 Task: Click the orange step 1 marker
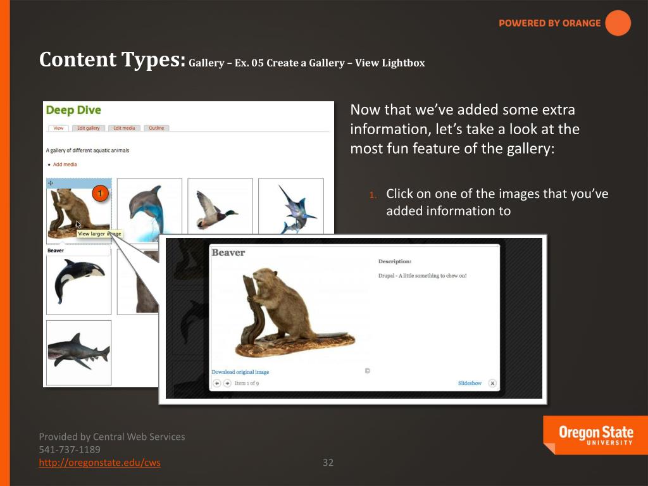pyautogui.click(x=99, y=192)
